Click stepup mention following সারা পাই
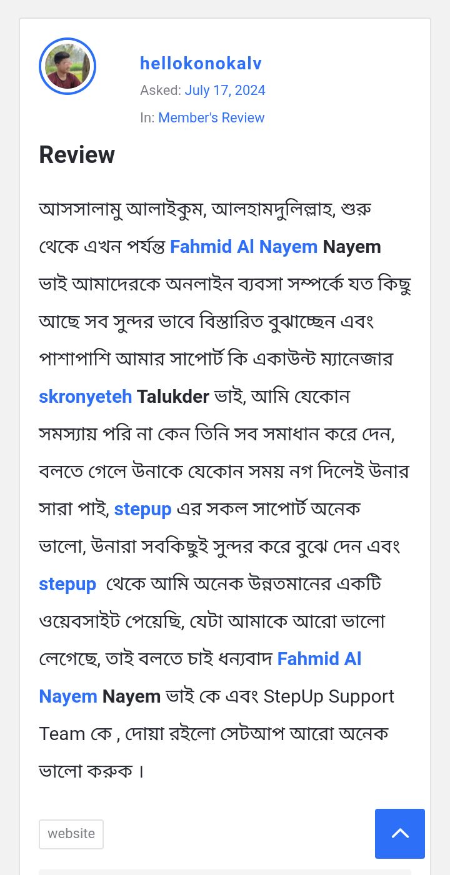Screen dimensions: 450x875 click(x=142, y=509)
